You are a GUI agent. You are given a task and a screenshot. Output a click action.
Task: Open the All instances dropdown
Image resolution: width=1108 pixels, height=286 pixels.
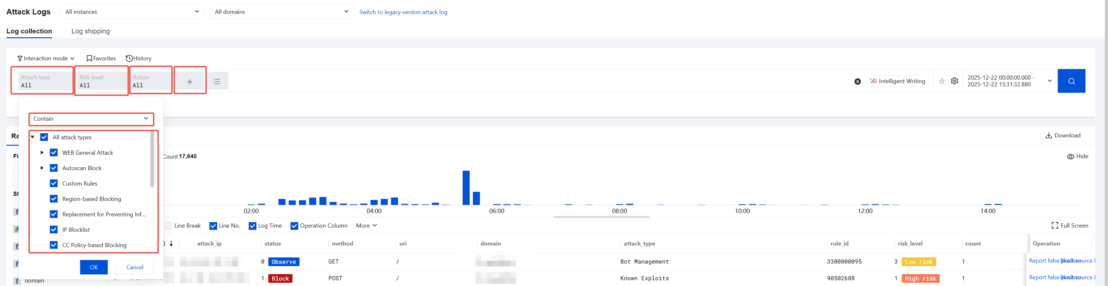pyautogui.click(x=132, y=12)
